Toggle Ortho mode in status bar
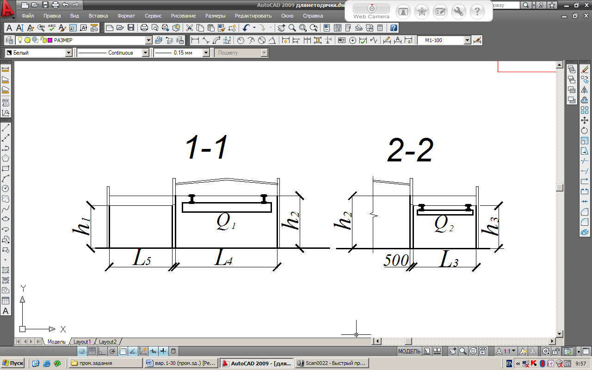Image resolution: width=592 pixels, height=370 pixels. 102,351
